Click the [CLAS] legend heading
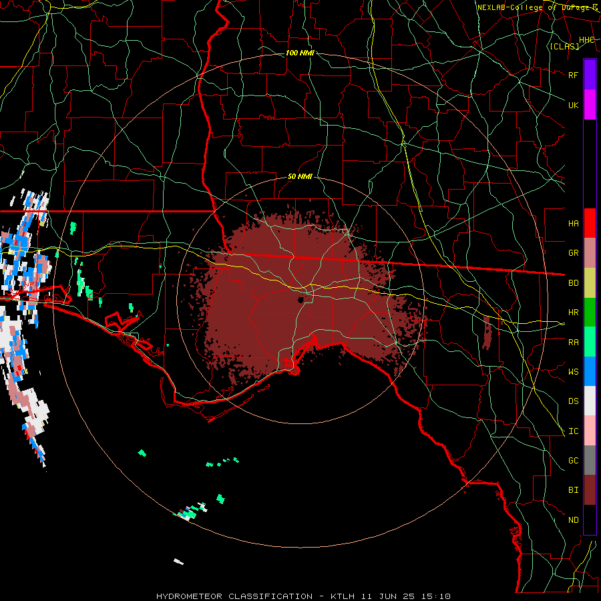601x601 pixels. click(x=564, y=46)
